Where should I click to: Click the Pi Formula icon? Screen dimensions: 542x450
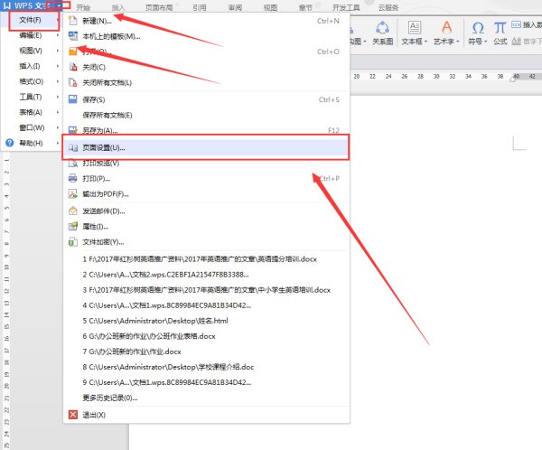click(x=500, y=28)
